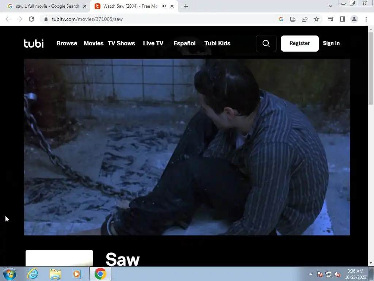Click the address bar URL

87,19
